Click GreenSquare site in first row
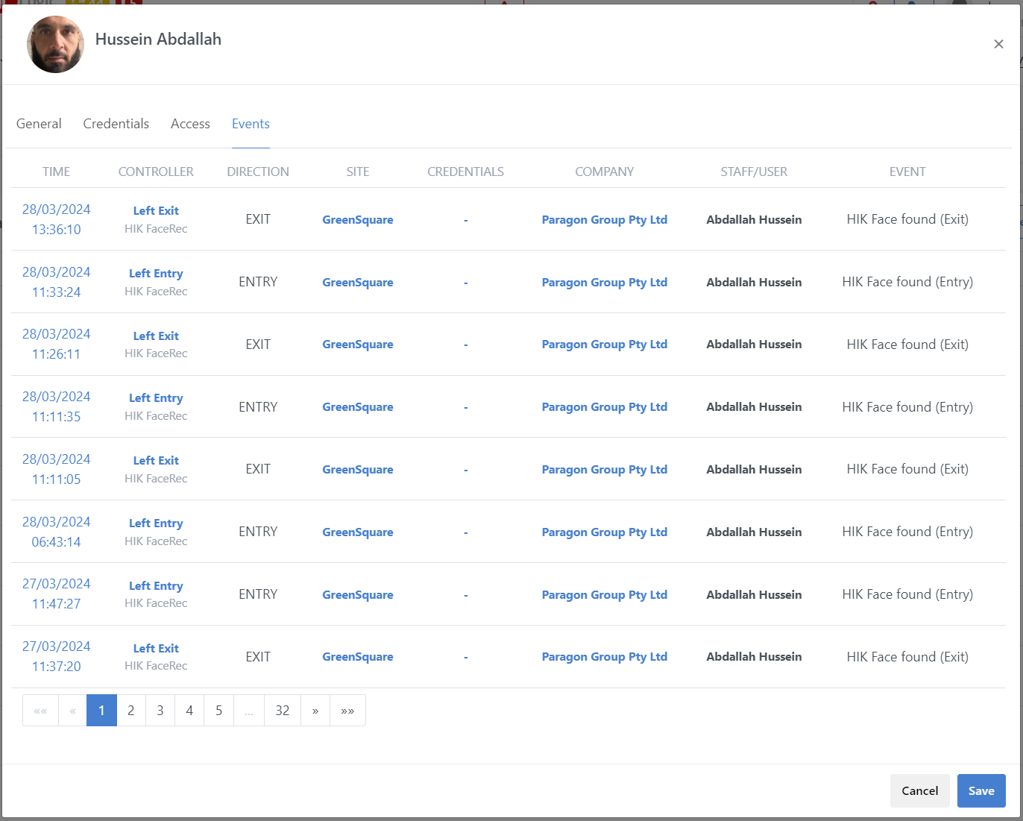 point(357,220)
